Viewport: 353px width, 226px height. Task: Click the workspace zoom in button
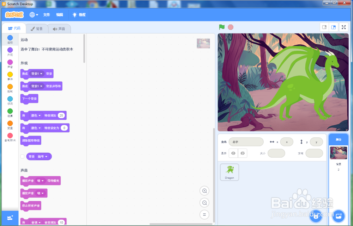(204, 191)
